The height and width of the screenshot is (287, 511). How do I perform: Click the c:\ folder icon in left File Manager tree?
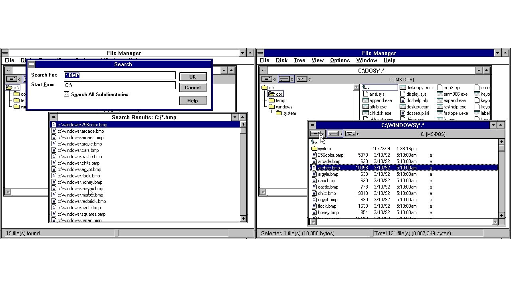[x=9, y=88]
